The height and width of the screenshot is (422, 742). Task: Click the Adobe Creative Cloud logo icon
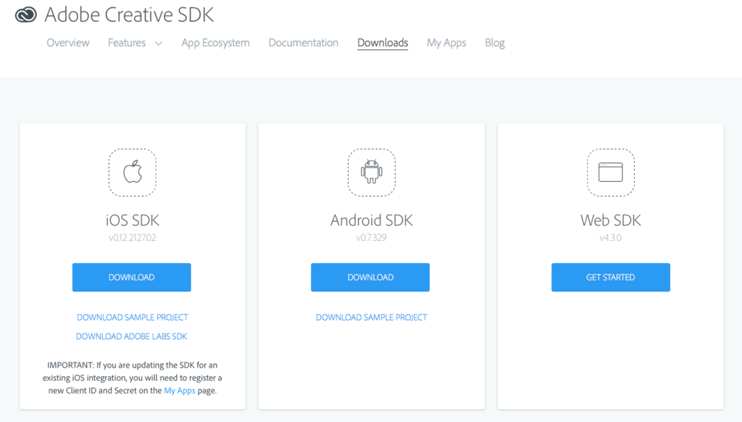coord(25,15)
